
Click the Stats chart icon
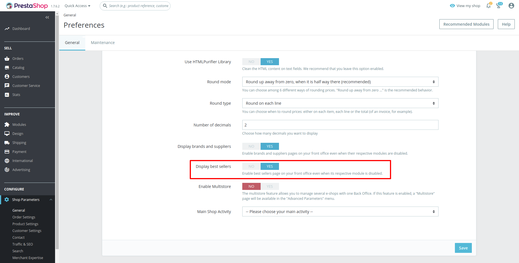tap(7, 95)
